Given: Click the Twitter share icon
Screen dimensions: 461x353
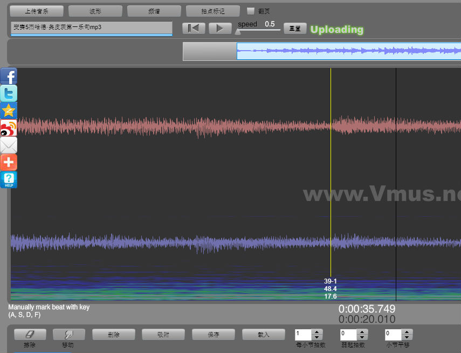Looking at the screenshot, I should click(9, 94).
